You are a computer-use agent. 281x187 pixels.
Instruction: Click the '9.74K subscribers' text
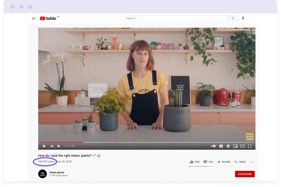(59, 176)
